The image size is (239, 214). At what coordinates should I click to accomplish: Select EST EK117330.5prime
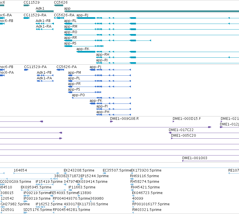click(x=93, y=204)
